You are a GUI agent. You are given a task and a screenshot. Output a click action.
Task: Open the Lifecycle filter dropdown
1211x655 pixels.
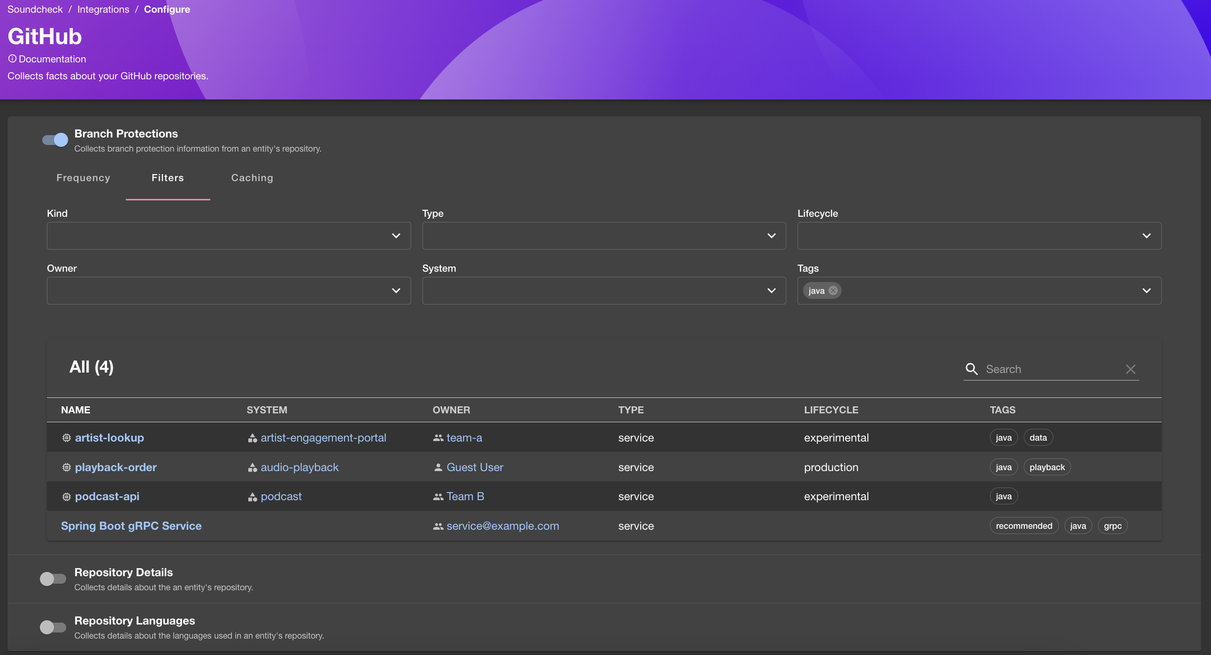[979, 236]
